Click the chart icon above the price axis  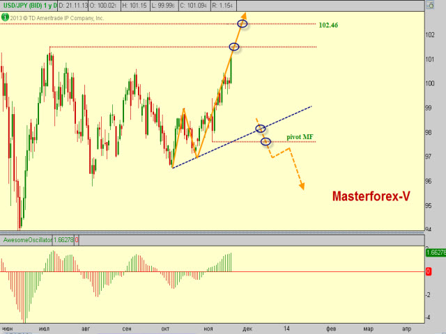pos(430,5)
